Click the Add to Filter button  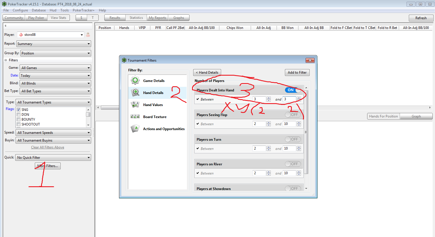(297, 73)
